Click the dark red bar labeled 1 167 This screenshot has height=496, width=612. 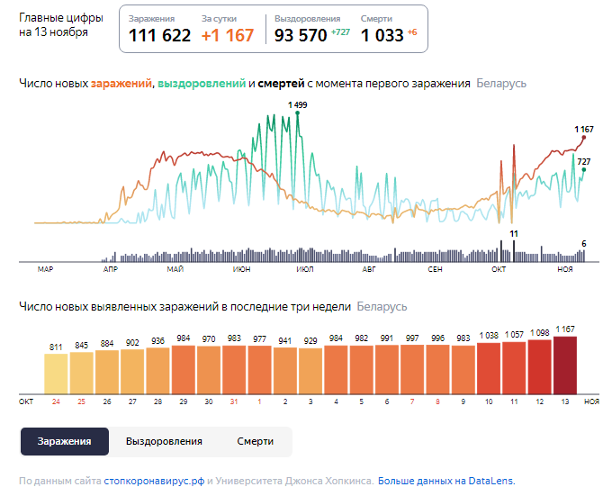[566, 365]
